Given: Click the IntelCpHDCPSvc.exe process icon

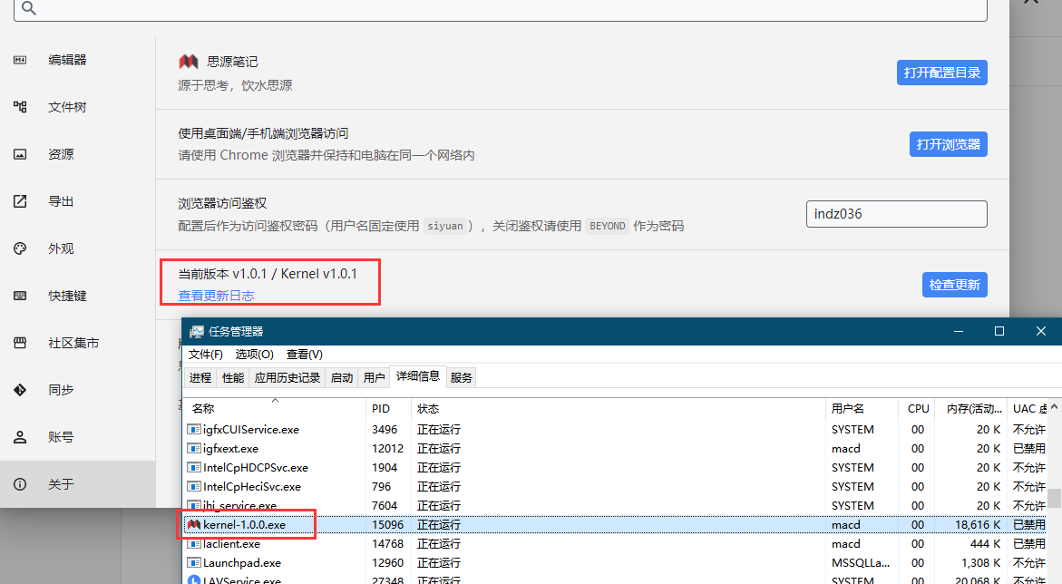Looking at the screenshot, I should tap(194, 467).
